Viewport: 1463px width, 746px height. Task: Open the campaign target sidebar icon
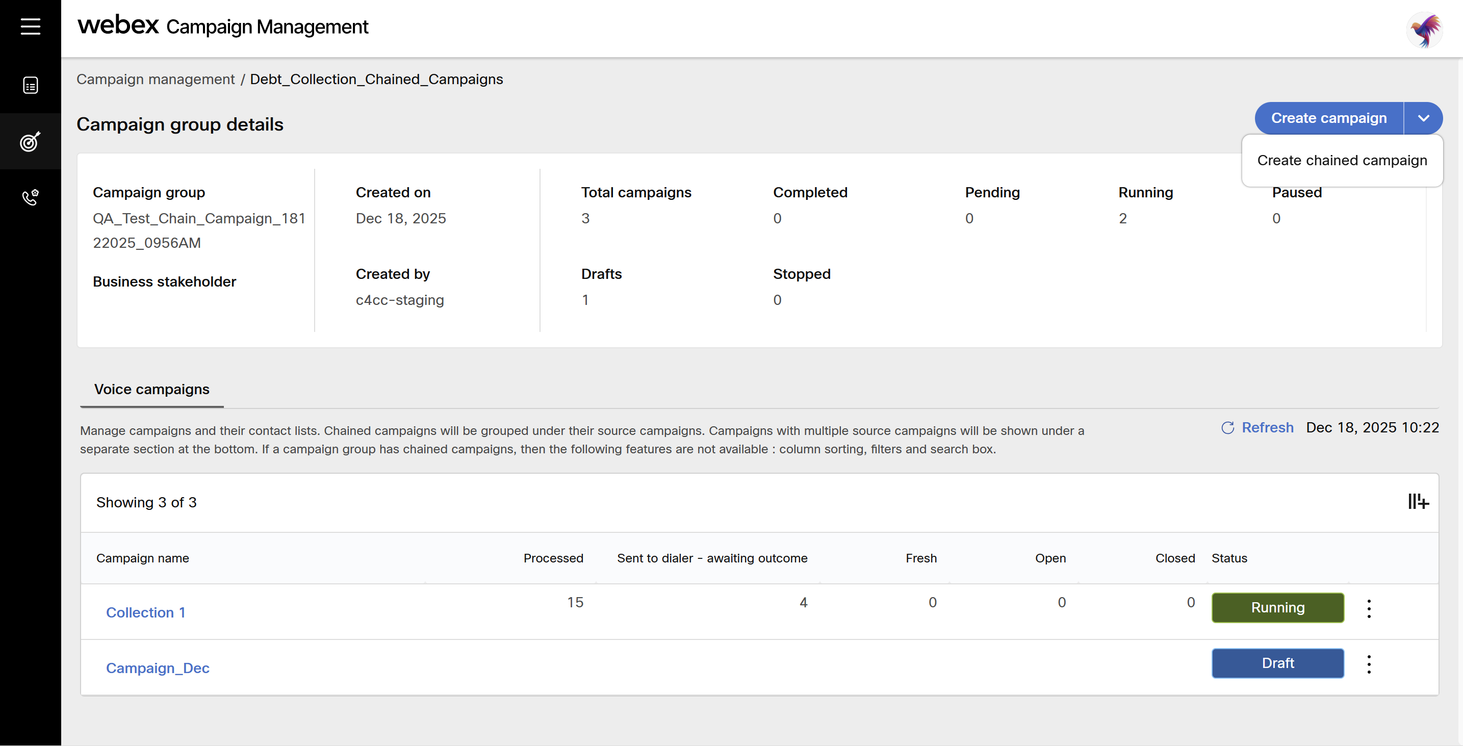click(30, 141)
